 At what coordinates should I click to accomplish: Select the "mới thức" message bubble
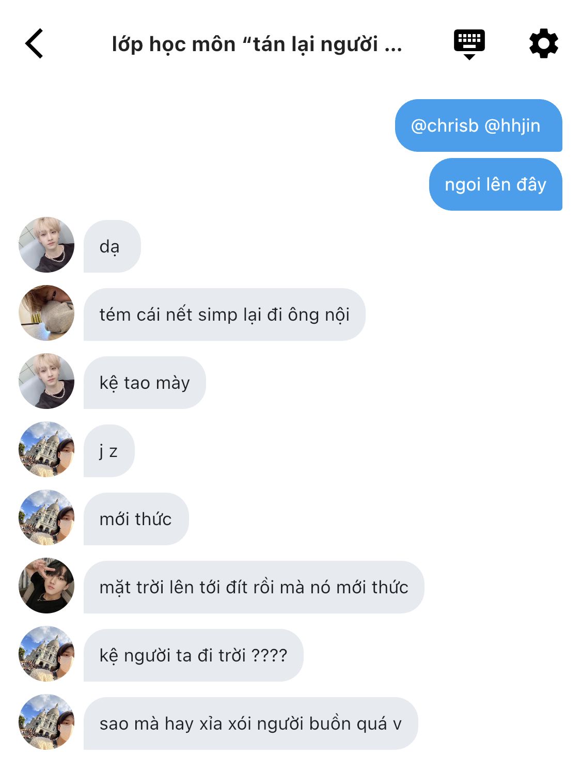136,519
